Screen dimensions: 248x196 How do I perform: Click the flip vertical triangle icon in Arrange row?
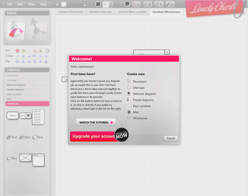coord(40,56)
